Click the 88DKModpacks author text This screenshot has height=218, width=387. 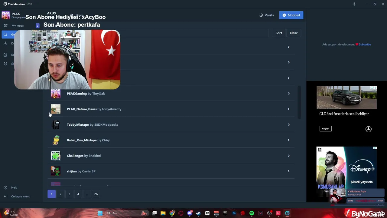pyautogui.click(x=106, y=124)
